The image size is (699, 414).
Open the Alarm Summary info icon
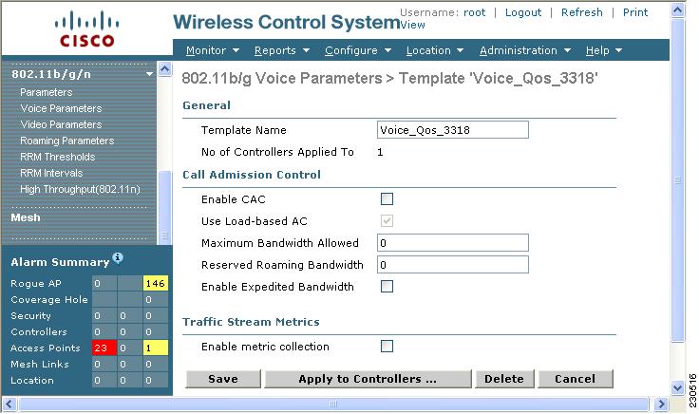118,257
